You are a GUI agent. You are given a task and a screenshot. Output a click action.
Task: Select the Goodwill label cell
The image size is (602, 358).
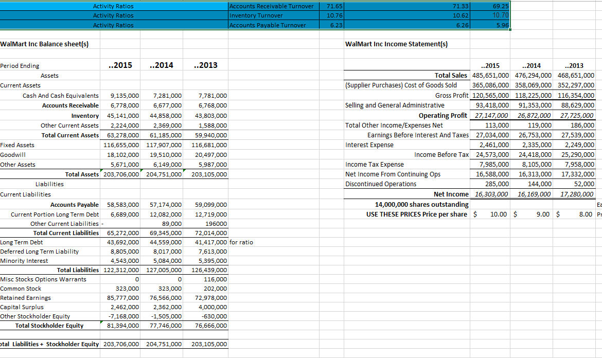13,155
